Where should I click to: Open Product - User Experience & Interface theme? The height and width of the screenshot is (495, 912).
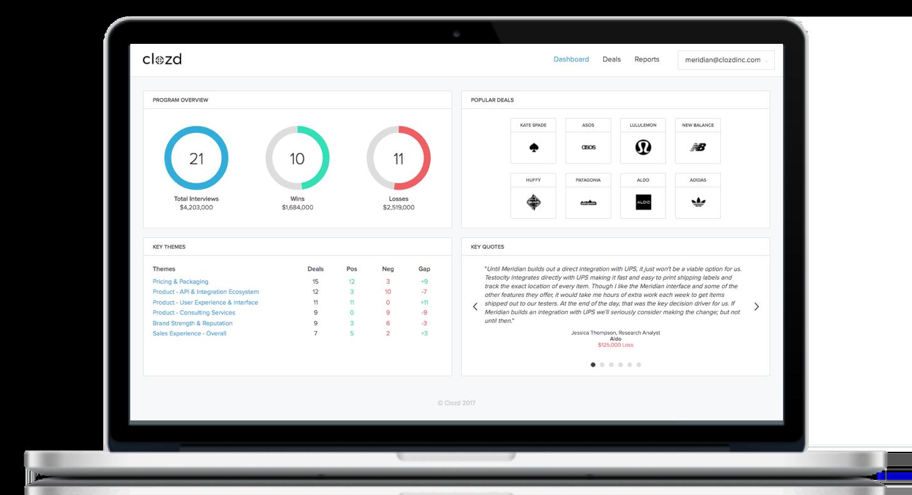pos(205,303)
